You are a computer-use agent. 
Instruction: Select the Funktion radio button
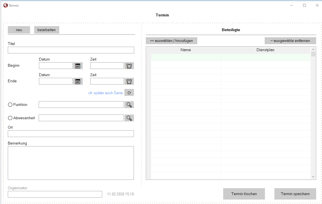10,105
